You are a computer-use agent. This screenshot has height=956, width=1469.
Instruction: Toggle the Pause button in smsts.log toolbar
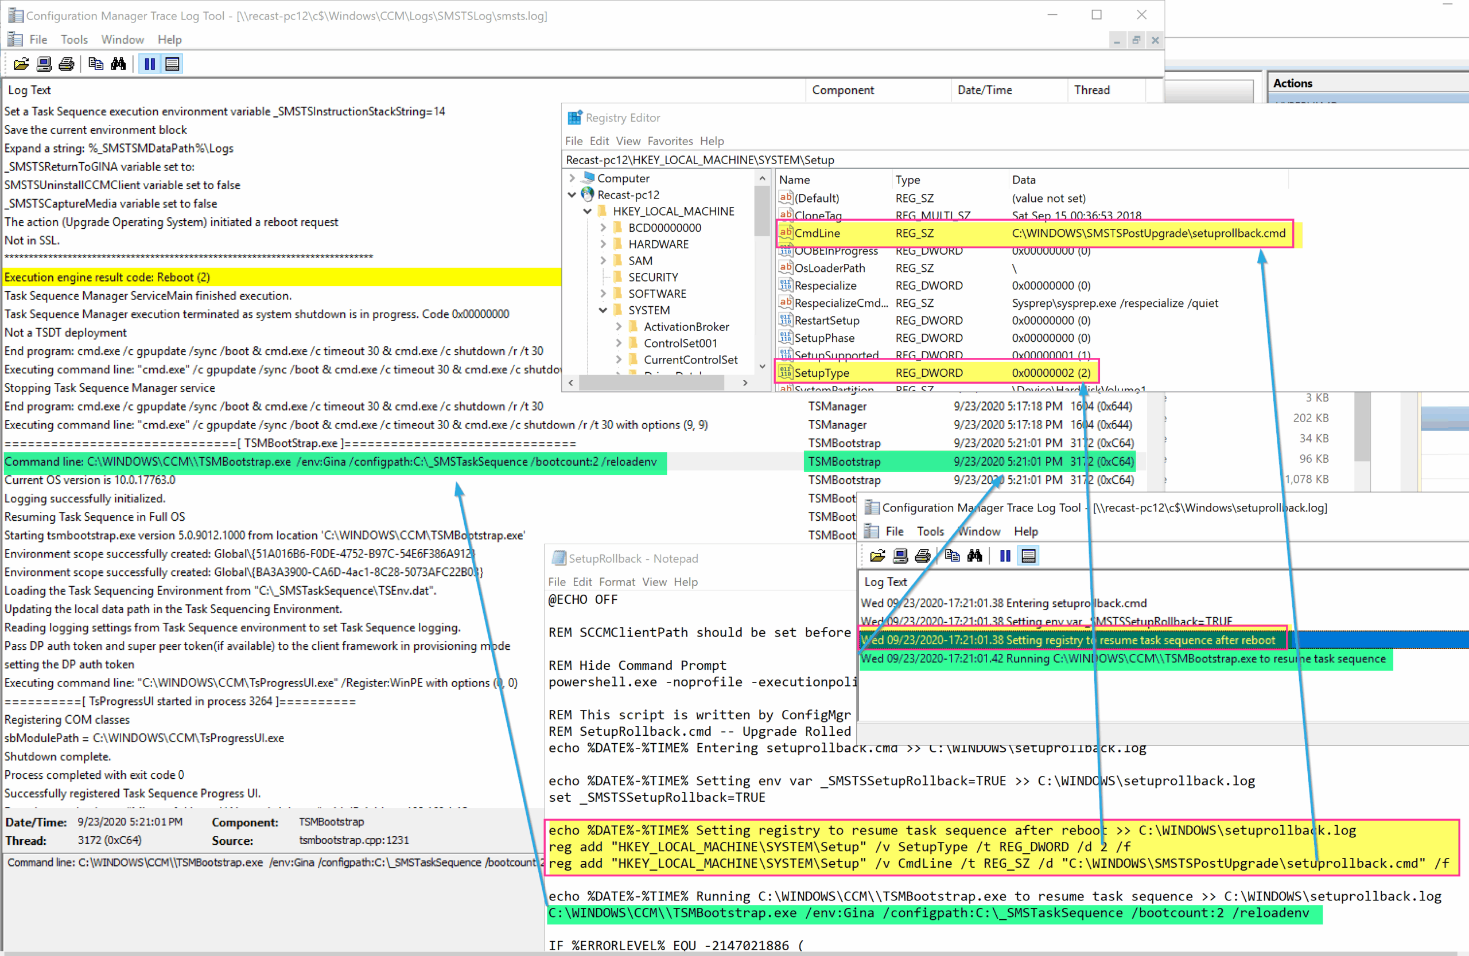(x=150, y=64)
